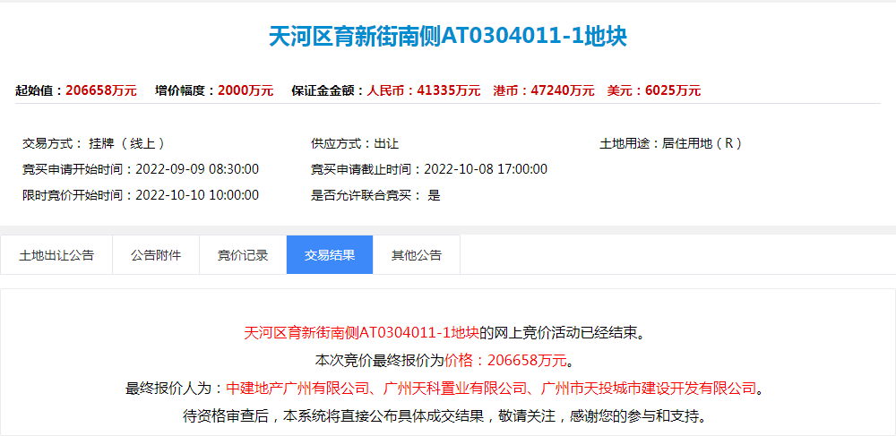Click the 起始值 label
This screenshot has width=896, height=436.
click(x=40, y=90)
